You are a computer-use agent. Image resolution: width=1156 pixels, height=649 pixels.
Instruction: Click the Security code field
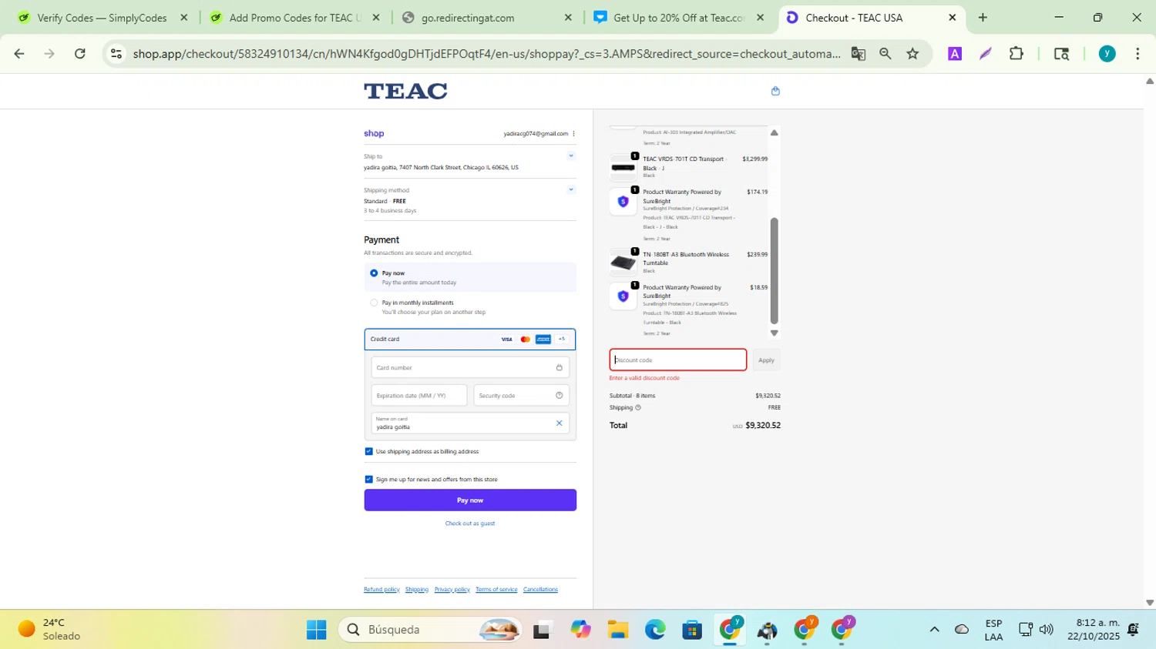pyautogui.click(x=522, y=396)
